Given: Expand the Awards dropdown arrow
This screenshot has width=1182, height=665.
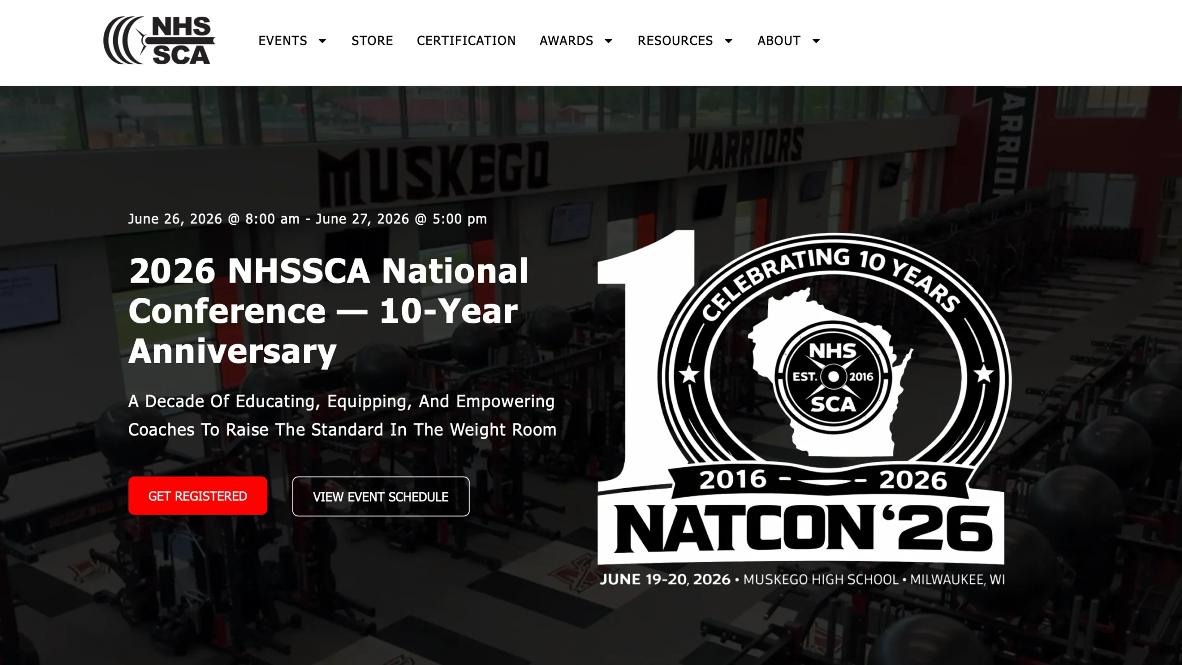Looking at the screenshot, I should (x=609, y=41).
